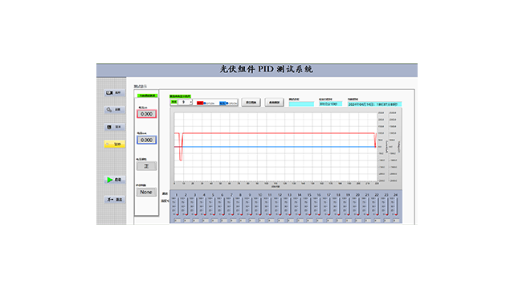The image size is (514, 289).
Task: Click the channel 15 thermometer
Action: coord(309,206)
